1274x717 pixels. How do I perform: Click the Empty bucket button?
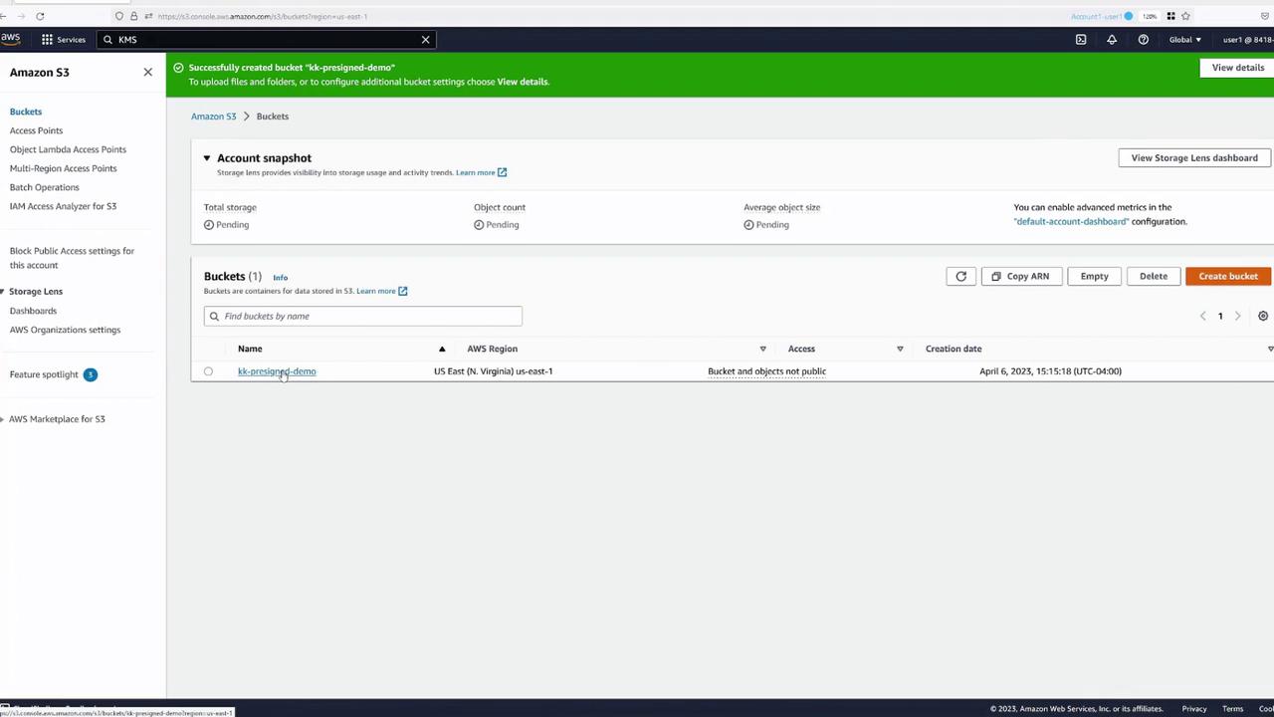1094,276
